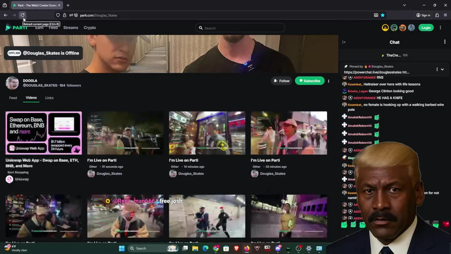Click the blue bookmark star icon
The image size is (451, 254).
pyautogui.click(x=383, y=15)
